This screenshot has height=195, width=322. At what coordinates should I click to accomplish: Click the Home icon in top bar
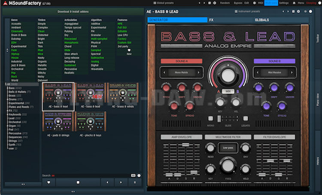point(294,3)
